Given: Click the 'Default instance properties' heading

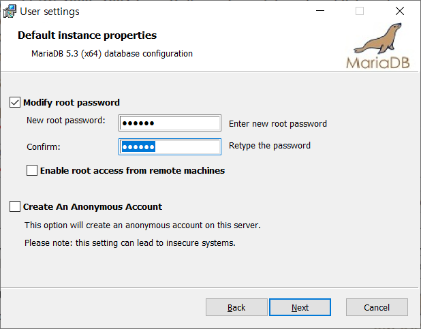Looking at the screenshot, I should tap(87, 35).
